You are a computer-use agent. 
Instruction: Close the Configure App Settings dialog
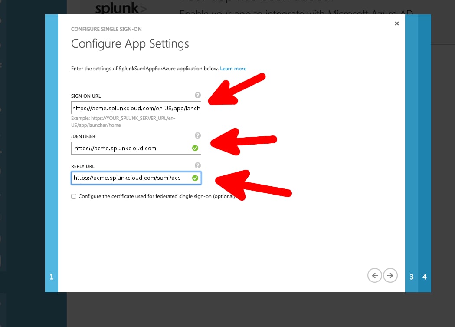pos(397,23)
